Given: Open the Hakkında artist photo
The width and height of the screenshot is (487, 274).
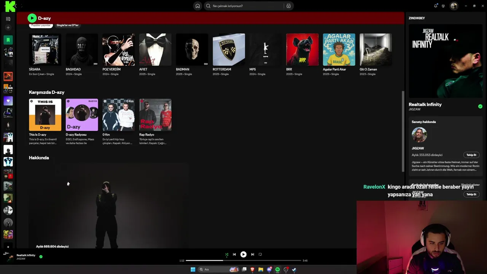Looking at the screenshot, I should click(109, 206).
